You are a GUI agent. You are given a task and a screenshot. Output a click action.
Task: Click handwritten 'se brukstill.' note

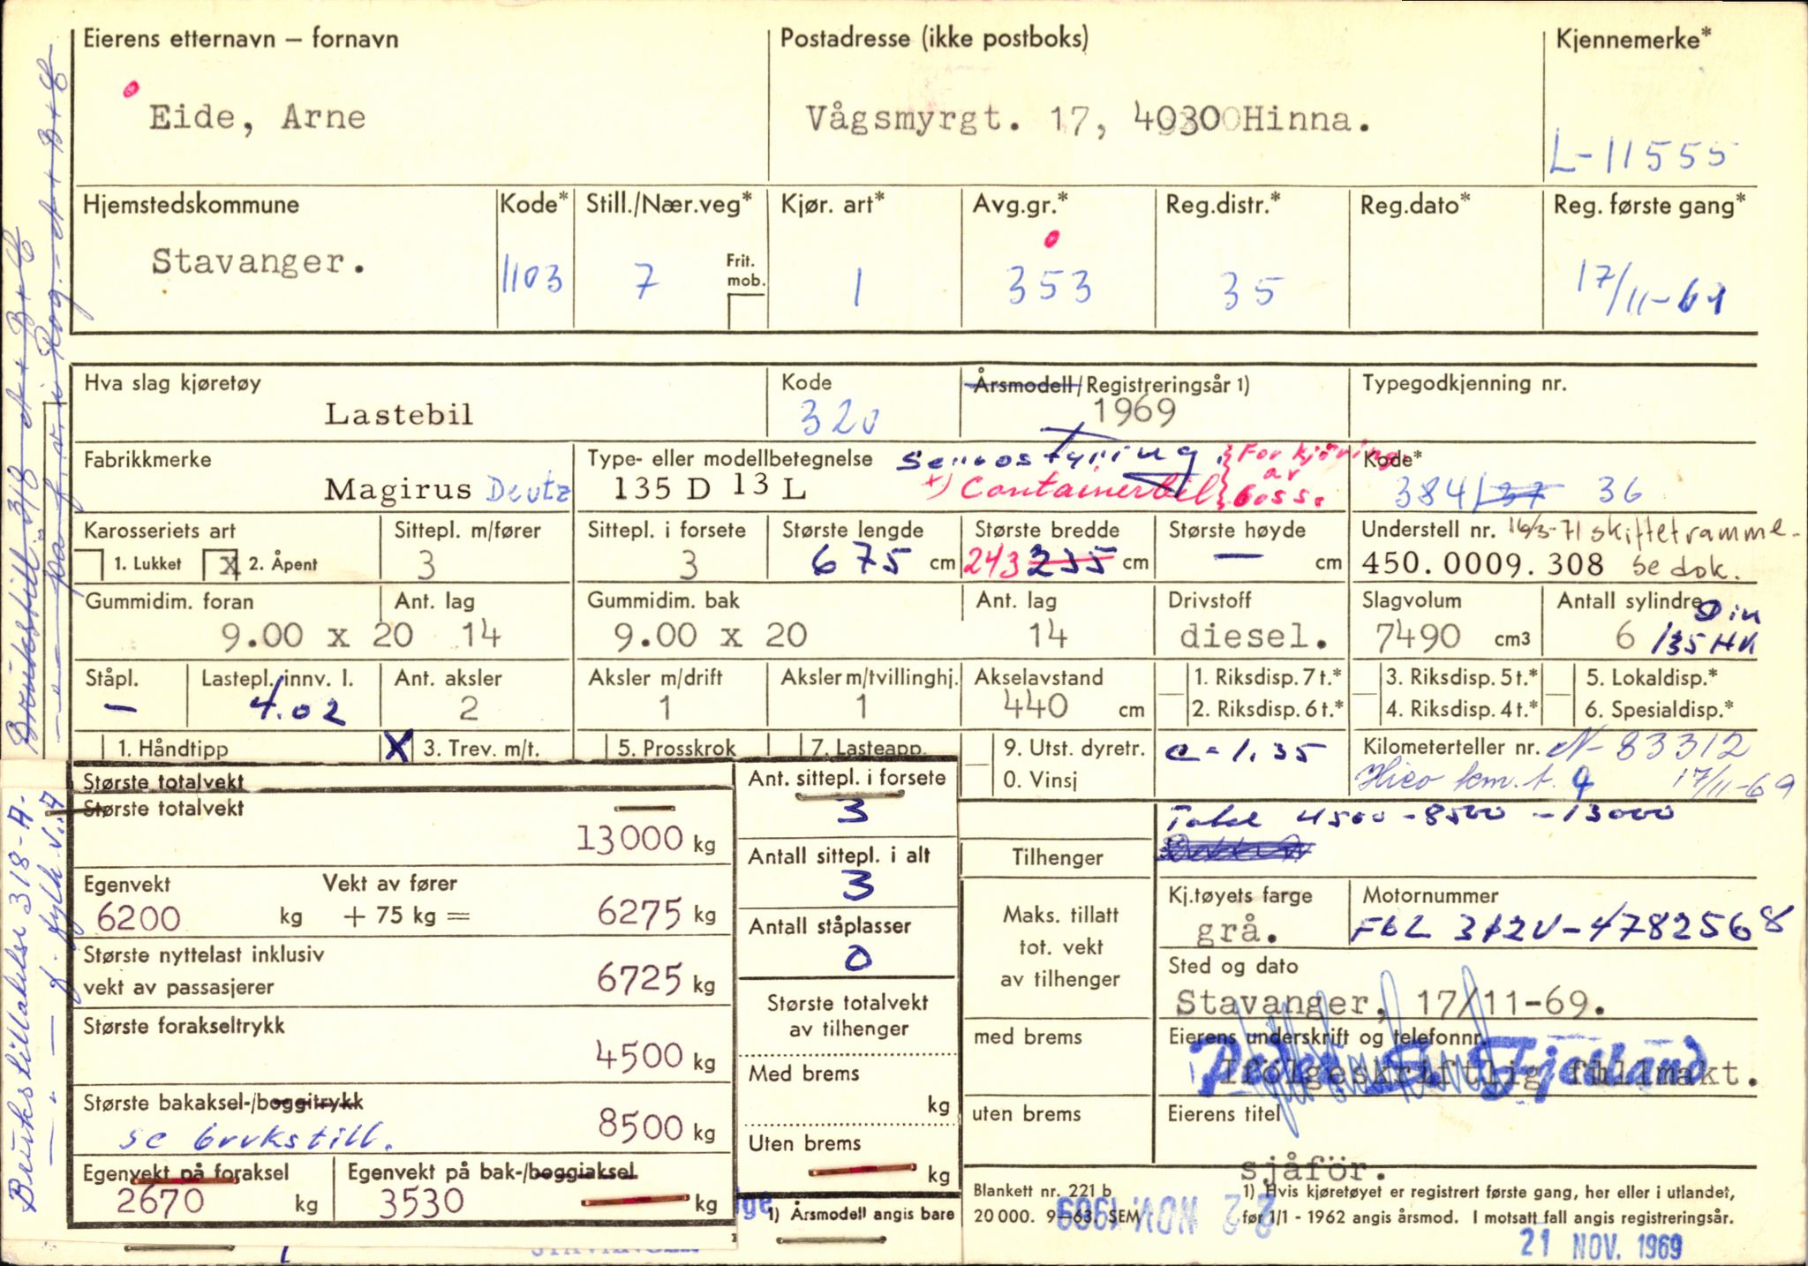point(255,1136)
